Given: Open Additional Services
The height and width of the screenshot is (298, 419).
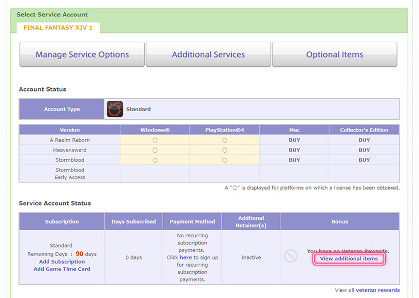Looking at the screenshot, I should click(x=208, y=54).
